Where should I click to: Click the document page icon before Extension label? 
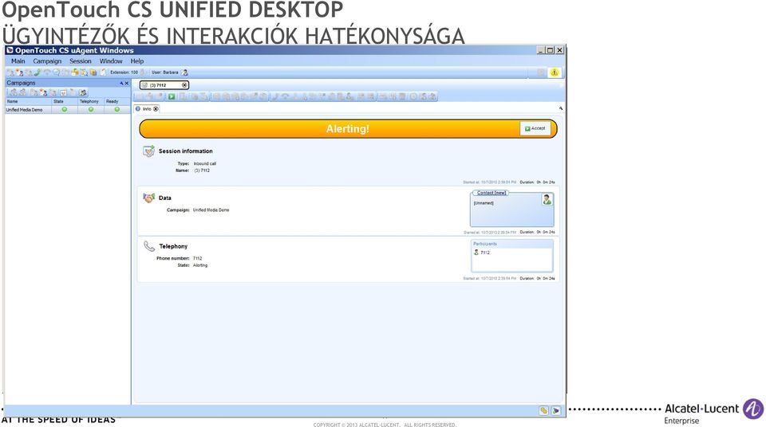(103, 72)
